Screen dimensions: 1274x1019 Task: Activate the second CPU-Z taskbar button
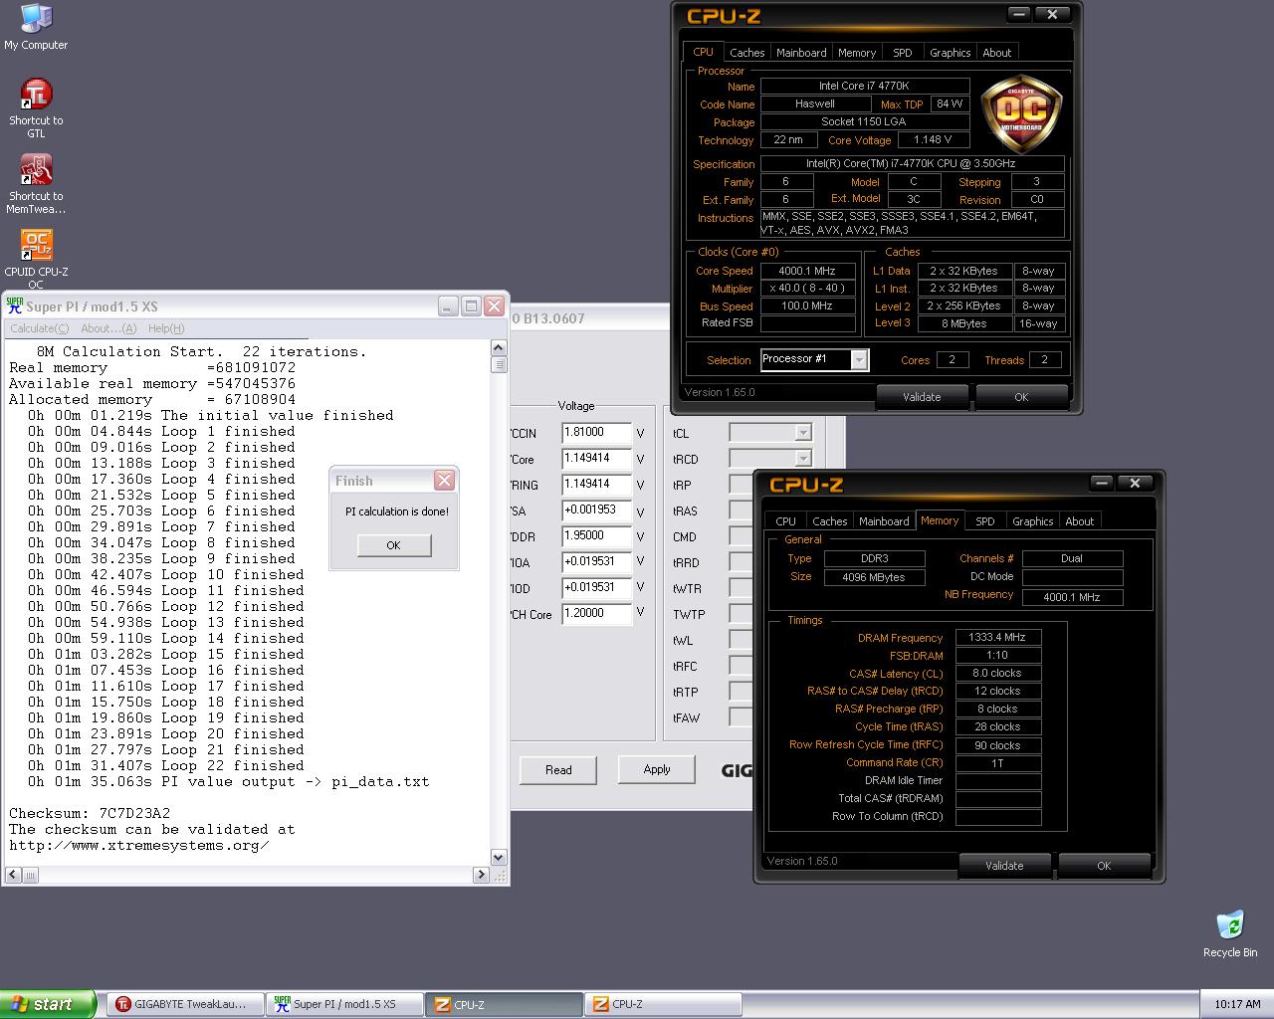tap(663, 1004)
